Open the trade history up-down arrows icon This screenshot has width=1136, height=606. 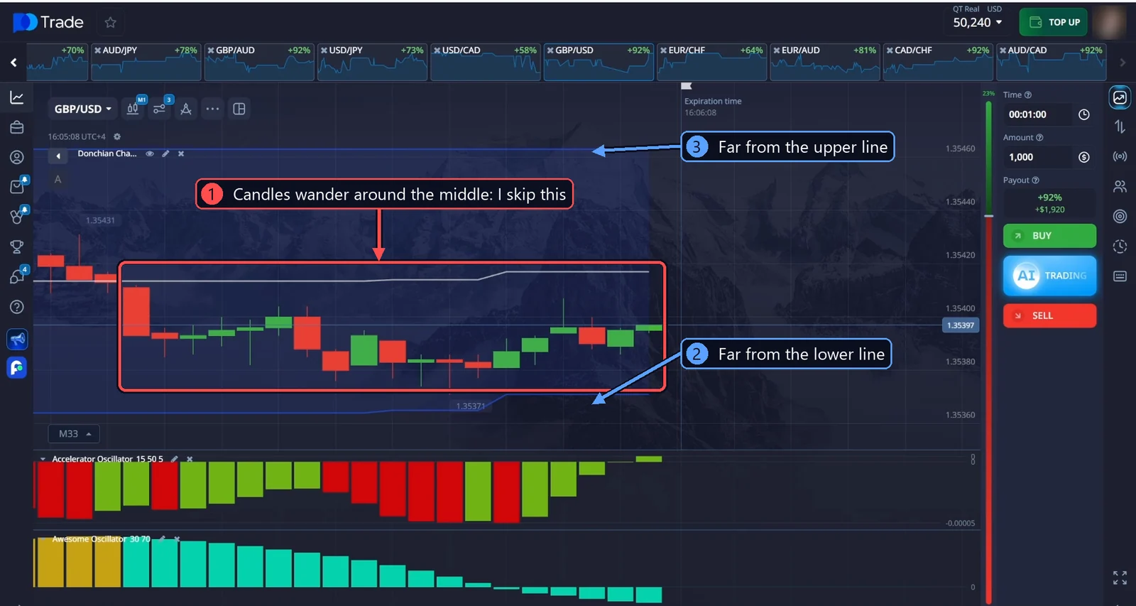[x=1120, y=126]
